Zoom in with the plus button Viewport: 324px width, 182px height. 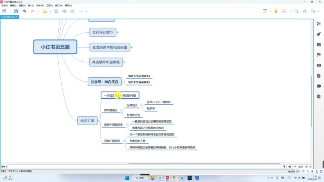click(x=306, y=166)
